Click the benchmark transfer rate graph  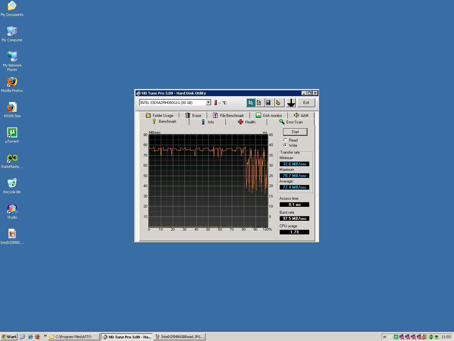pos(208,181)
